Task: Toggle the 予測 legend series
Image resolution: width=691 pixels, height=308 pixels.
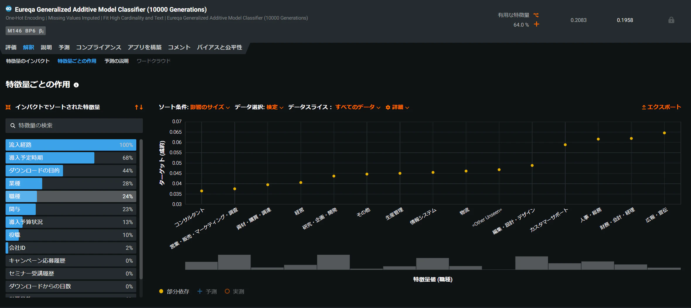Action: pos(207,291)
